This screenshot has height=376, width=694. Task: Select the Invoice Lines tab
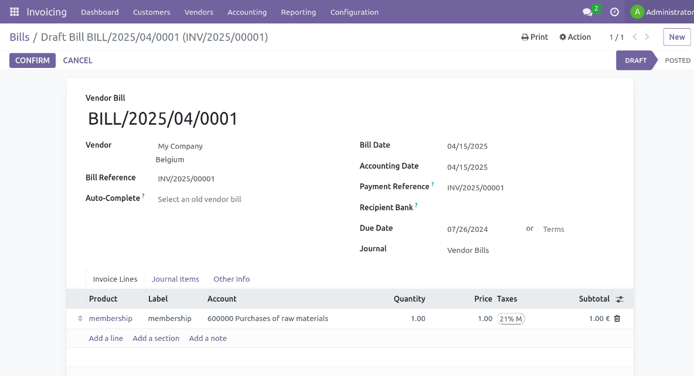(x=115, y=279)
